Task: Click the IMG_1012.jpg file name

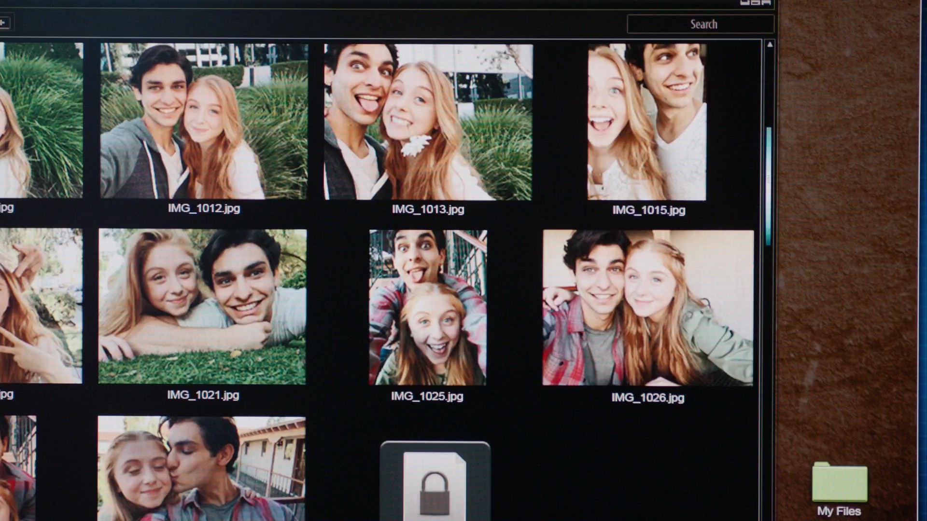Action: coord(204,208)
